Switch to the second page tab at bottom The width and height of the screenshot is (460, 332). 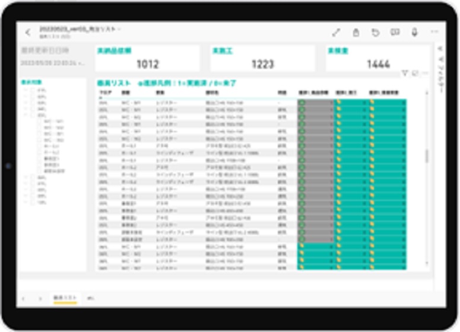91,298
